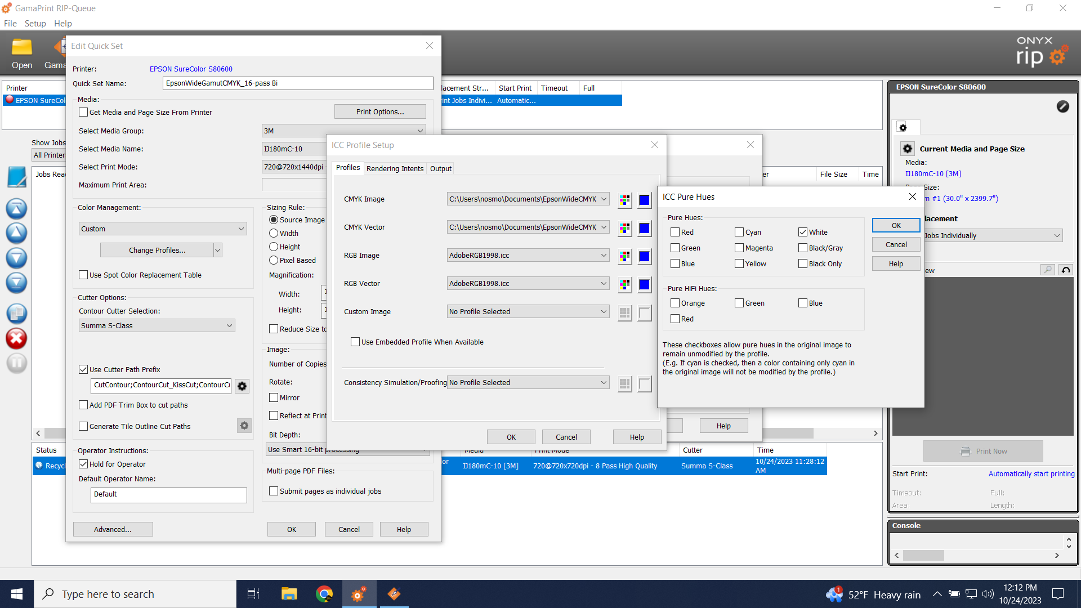Open the Select Media Group 3M dropdown
The height and width of the screenshot is (608, 1081).
click(343, 131)
